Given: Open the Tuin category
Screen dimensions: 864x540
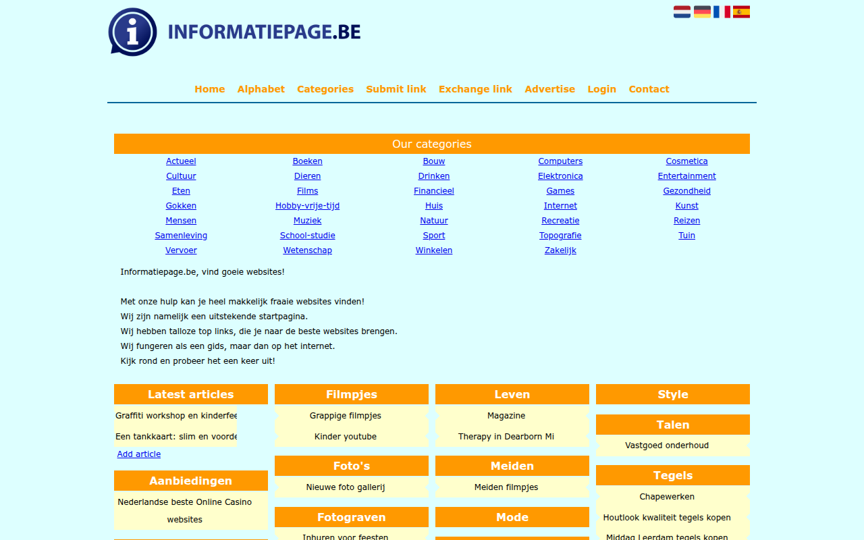Looking at the screenshot, I should pos(687,236).
